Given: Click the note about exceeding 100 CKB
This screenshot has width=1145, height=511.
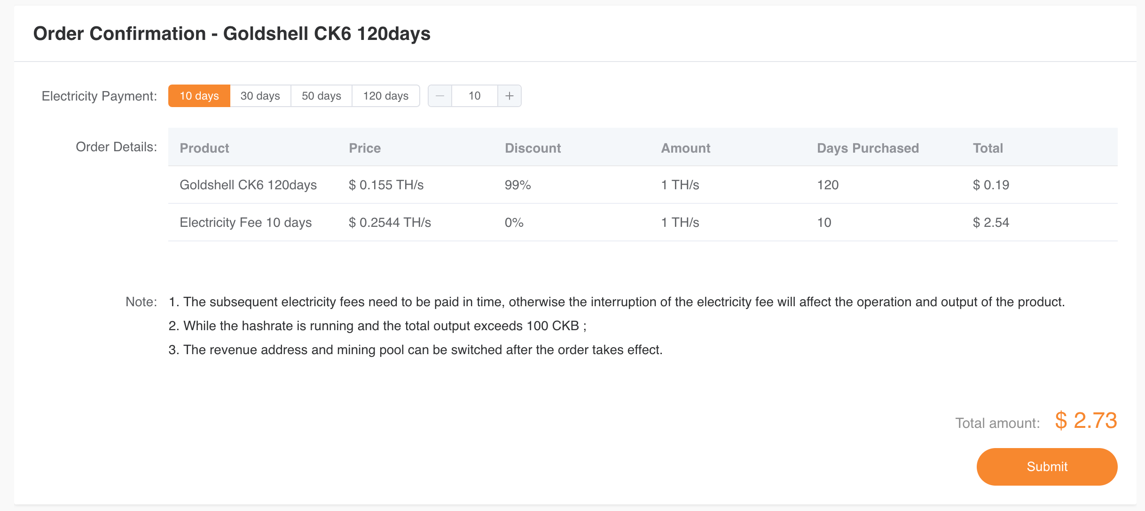Looking at the screenshot, I should coord(377,326).
